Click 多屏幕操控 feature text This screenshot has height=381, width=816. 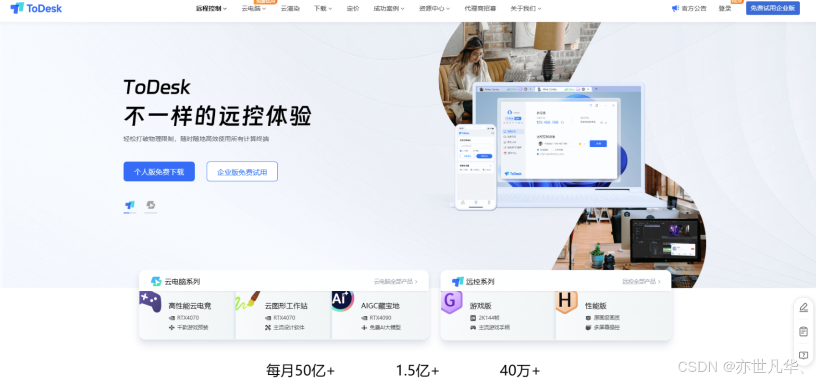(x=606, y=327)
